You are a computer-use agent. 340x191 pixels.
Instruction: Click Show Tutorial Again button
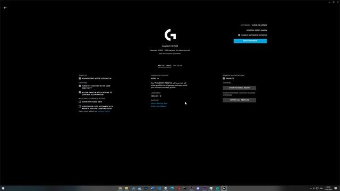[x=240, y=88]
